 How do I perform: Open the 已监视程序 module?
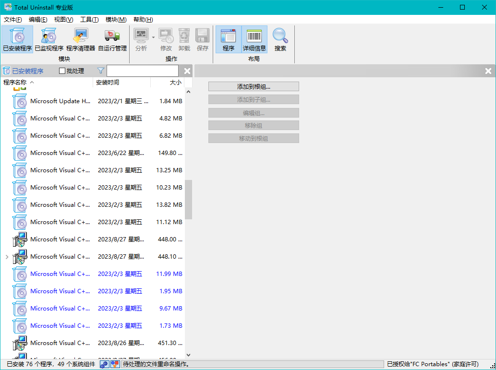pos(49,39)
